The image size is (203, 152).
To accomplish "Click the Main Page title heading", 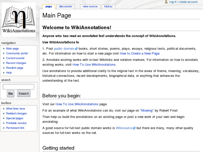I will pyautogui.click(x=57, y=15).
